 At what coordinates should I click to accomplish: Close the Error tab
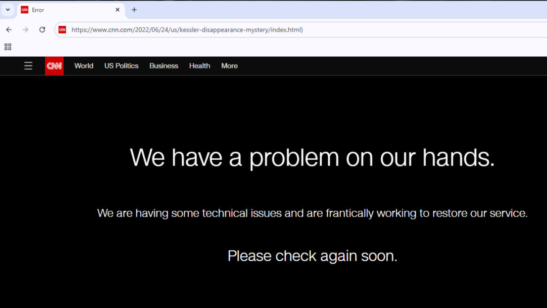click(117, 10)
